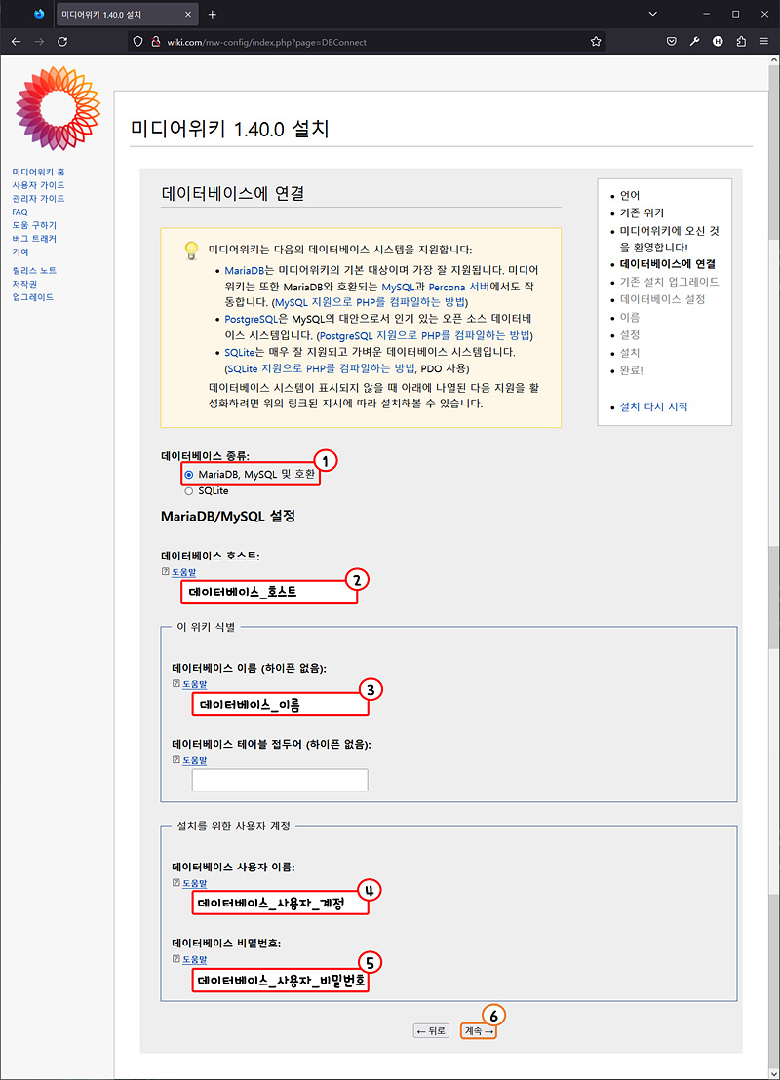
Task: Open 사용자 가이드 sidebar link
Action: [39, 185]
